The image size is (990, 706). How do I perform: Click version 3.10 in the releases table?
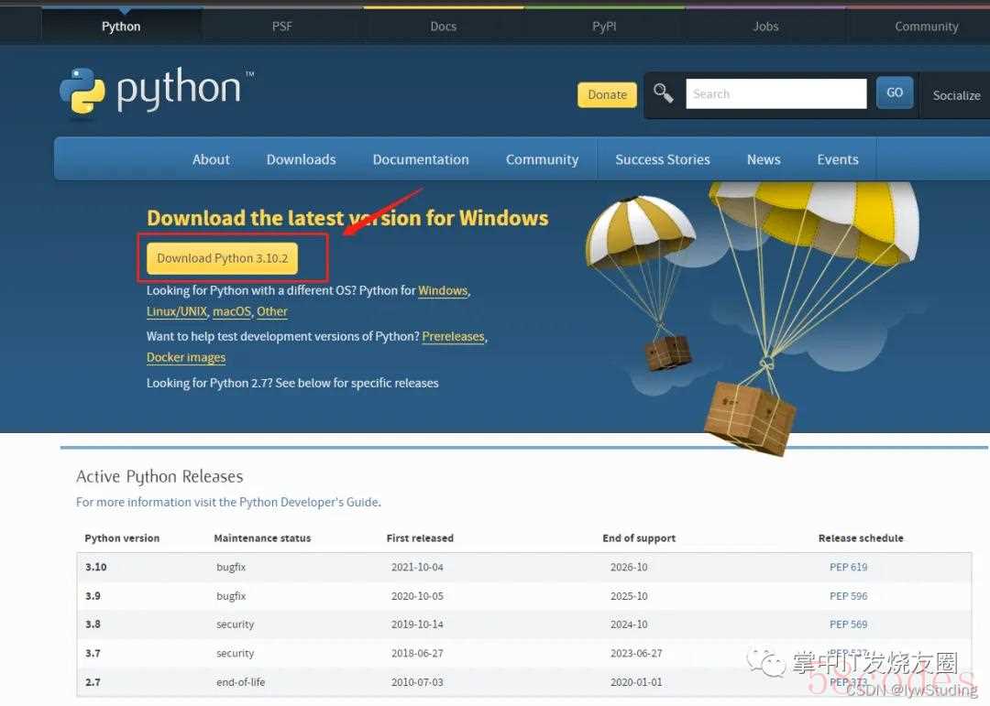[96, 567]
